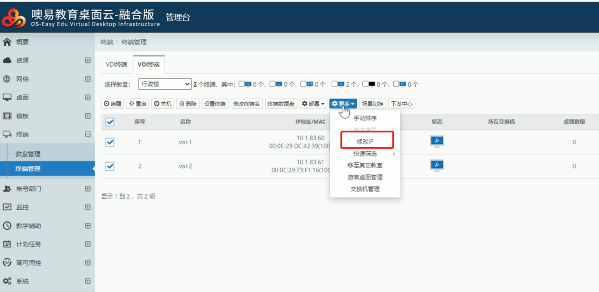Viewport: 599px width, 292px height.
Task: Click the 重启 button
Action: click(x=138, y=104)
